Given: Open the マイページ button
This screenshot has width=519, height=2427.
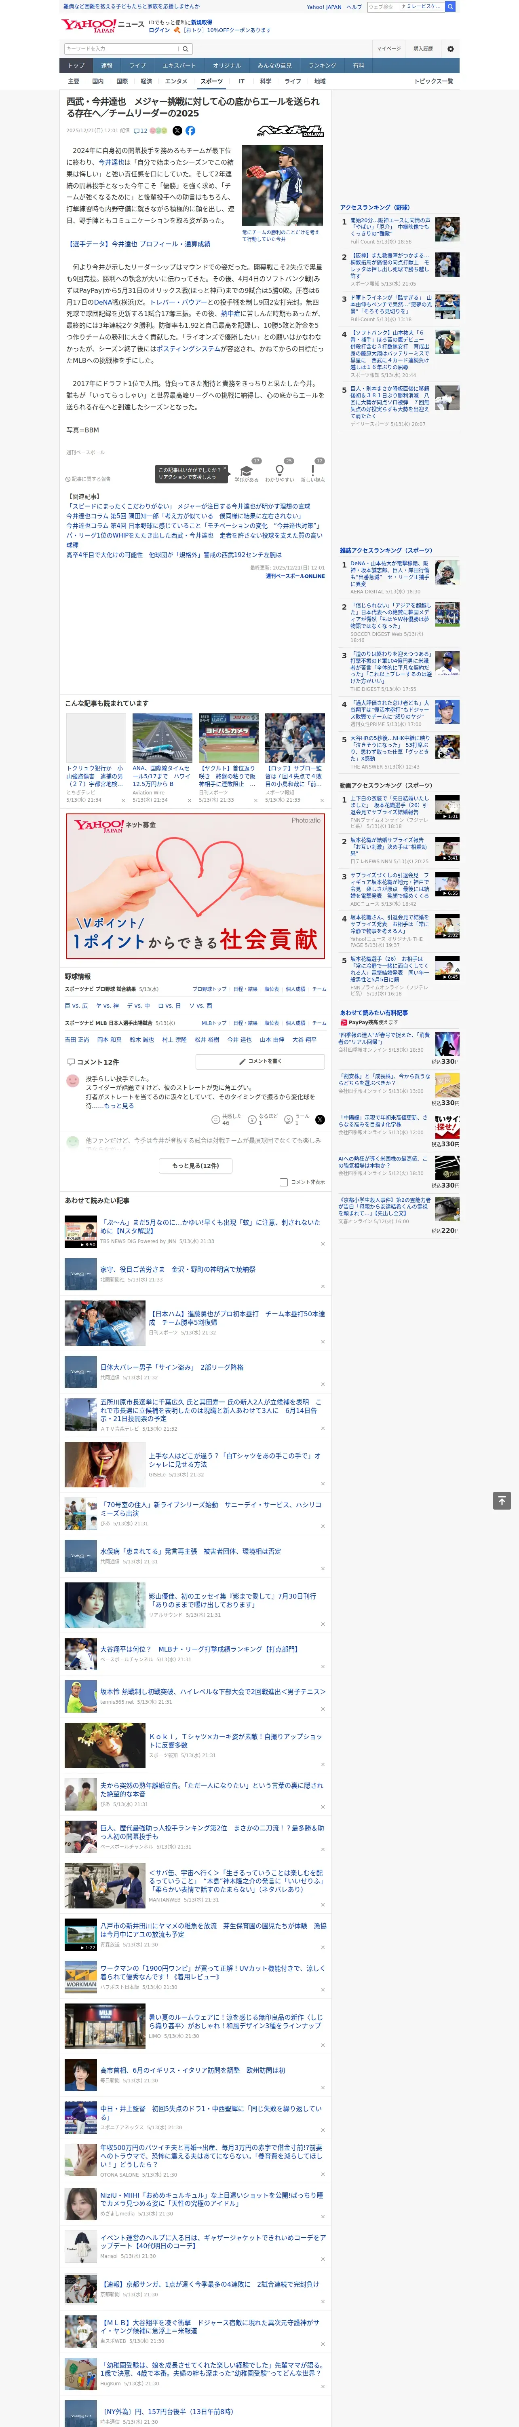Looking at the screenshot, I should (389, 49).
